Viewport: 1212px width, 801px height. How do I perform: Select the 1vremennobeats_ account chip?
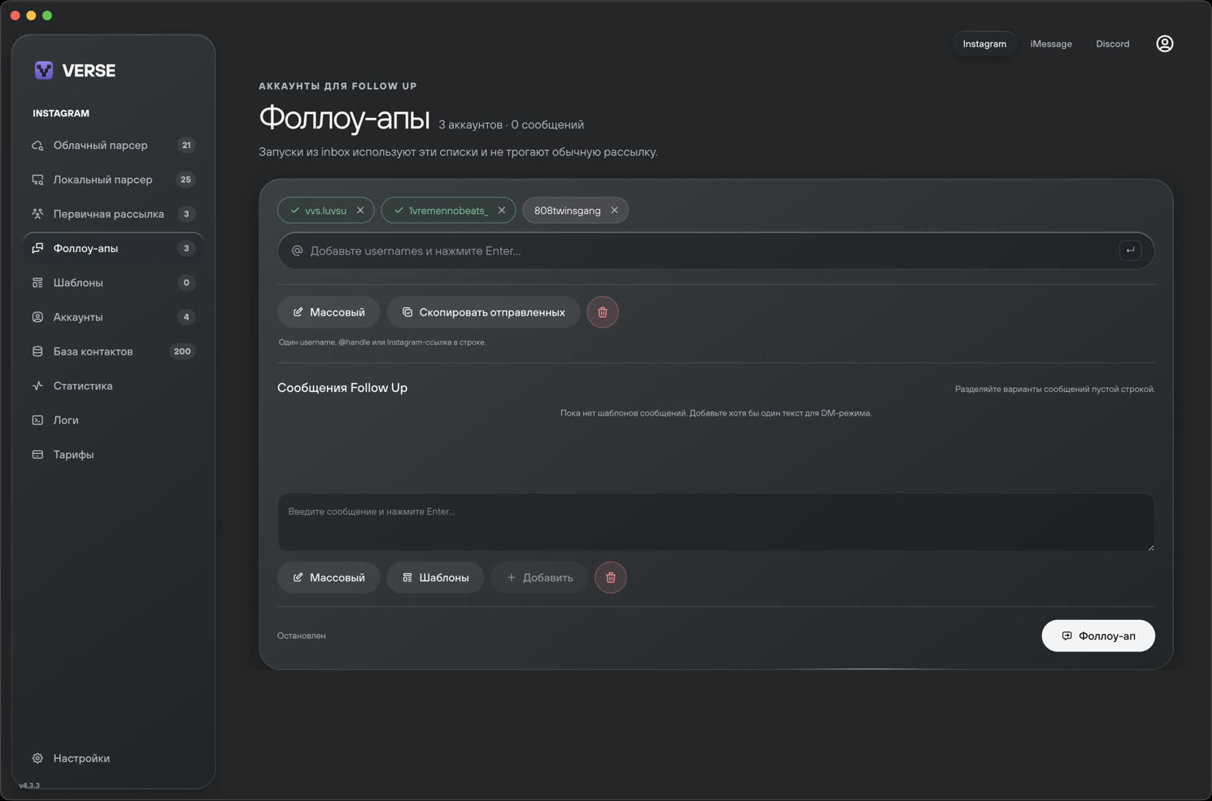(x=448, y=211)
